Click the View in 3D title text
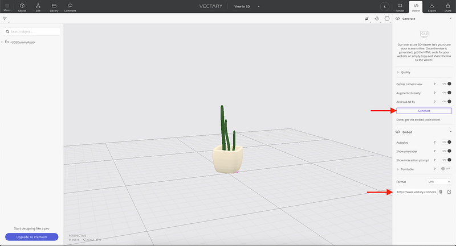The height and width of the screenshot is (246, 456). (x=242, y=6)
